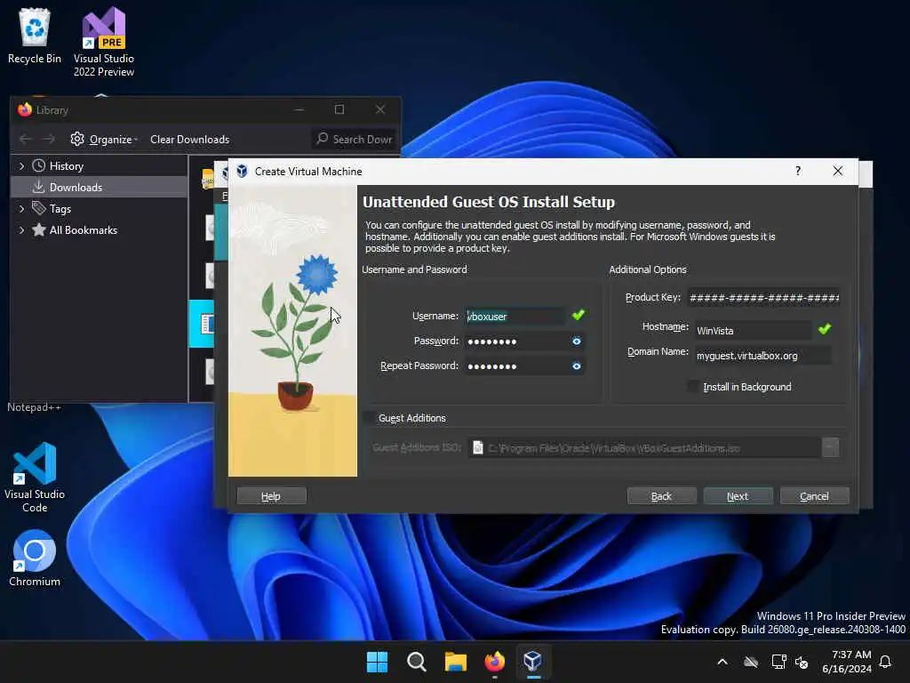Enable Install in Background checkbox

[693, 387]
